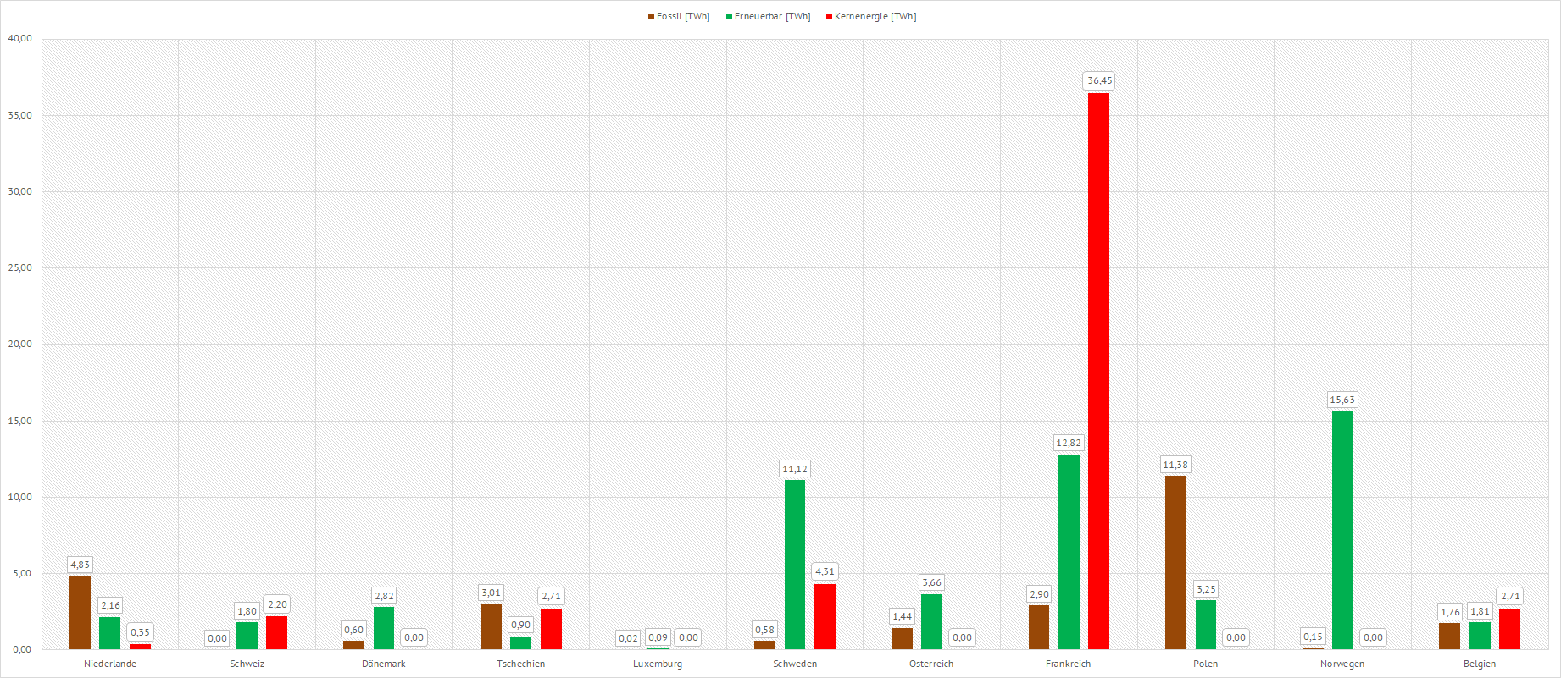Click the Luxemburg category axis label
The height and width of the screenshot is (678, 1561).
pyautogui.click(x=658, y=664)
